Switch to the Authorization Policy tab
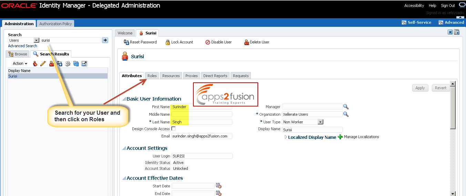 click(x=55, y=24)
